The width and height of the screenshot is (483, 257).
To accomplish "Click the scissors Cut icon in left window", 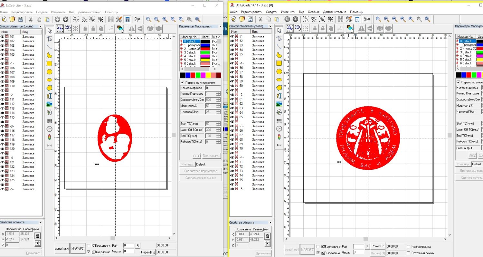I will [x=31, y=19].
